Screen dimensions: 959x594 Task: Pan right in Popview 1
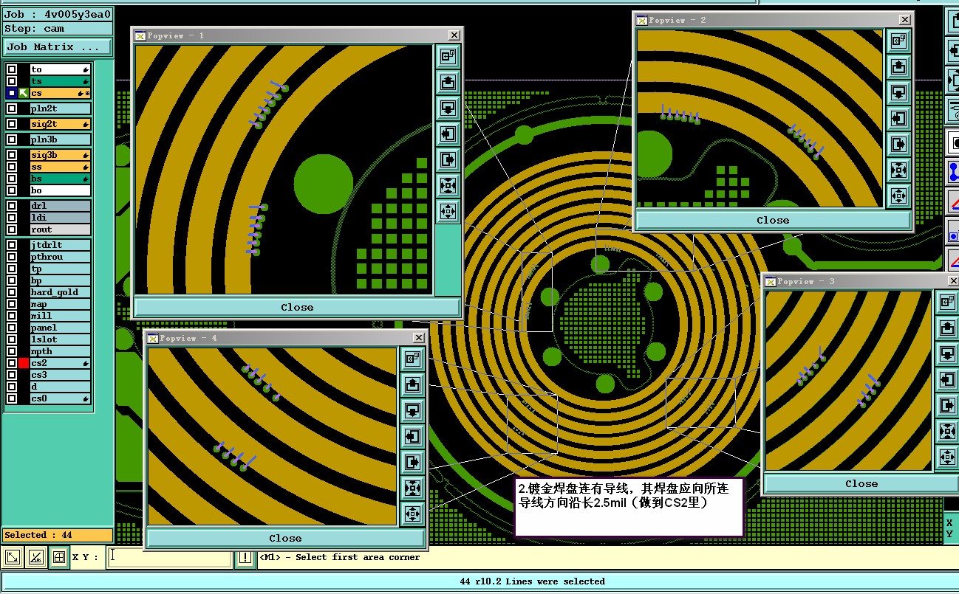click(x=448, y=159)
